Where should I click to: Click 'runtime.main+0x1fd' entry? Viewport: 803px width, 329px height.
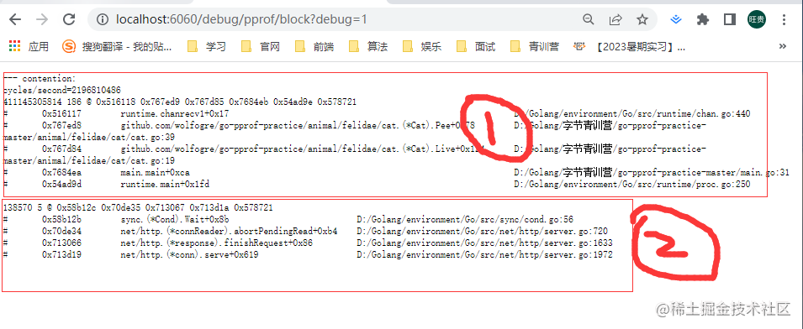165,185
